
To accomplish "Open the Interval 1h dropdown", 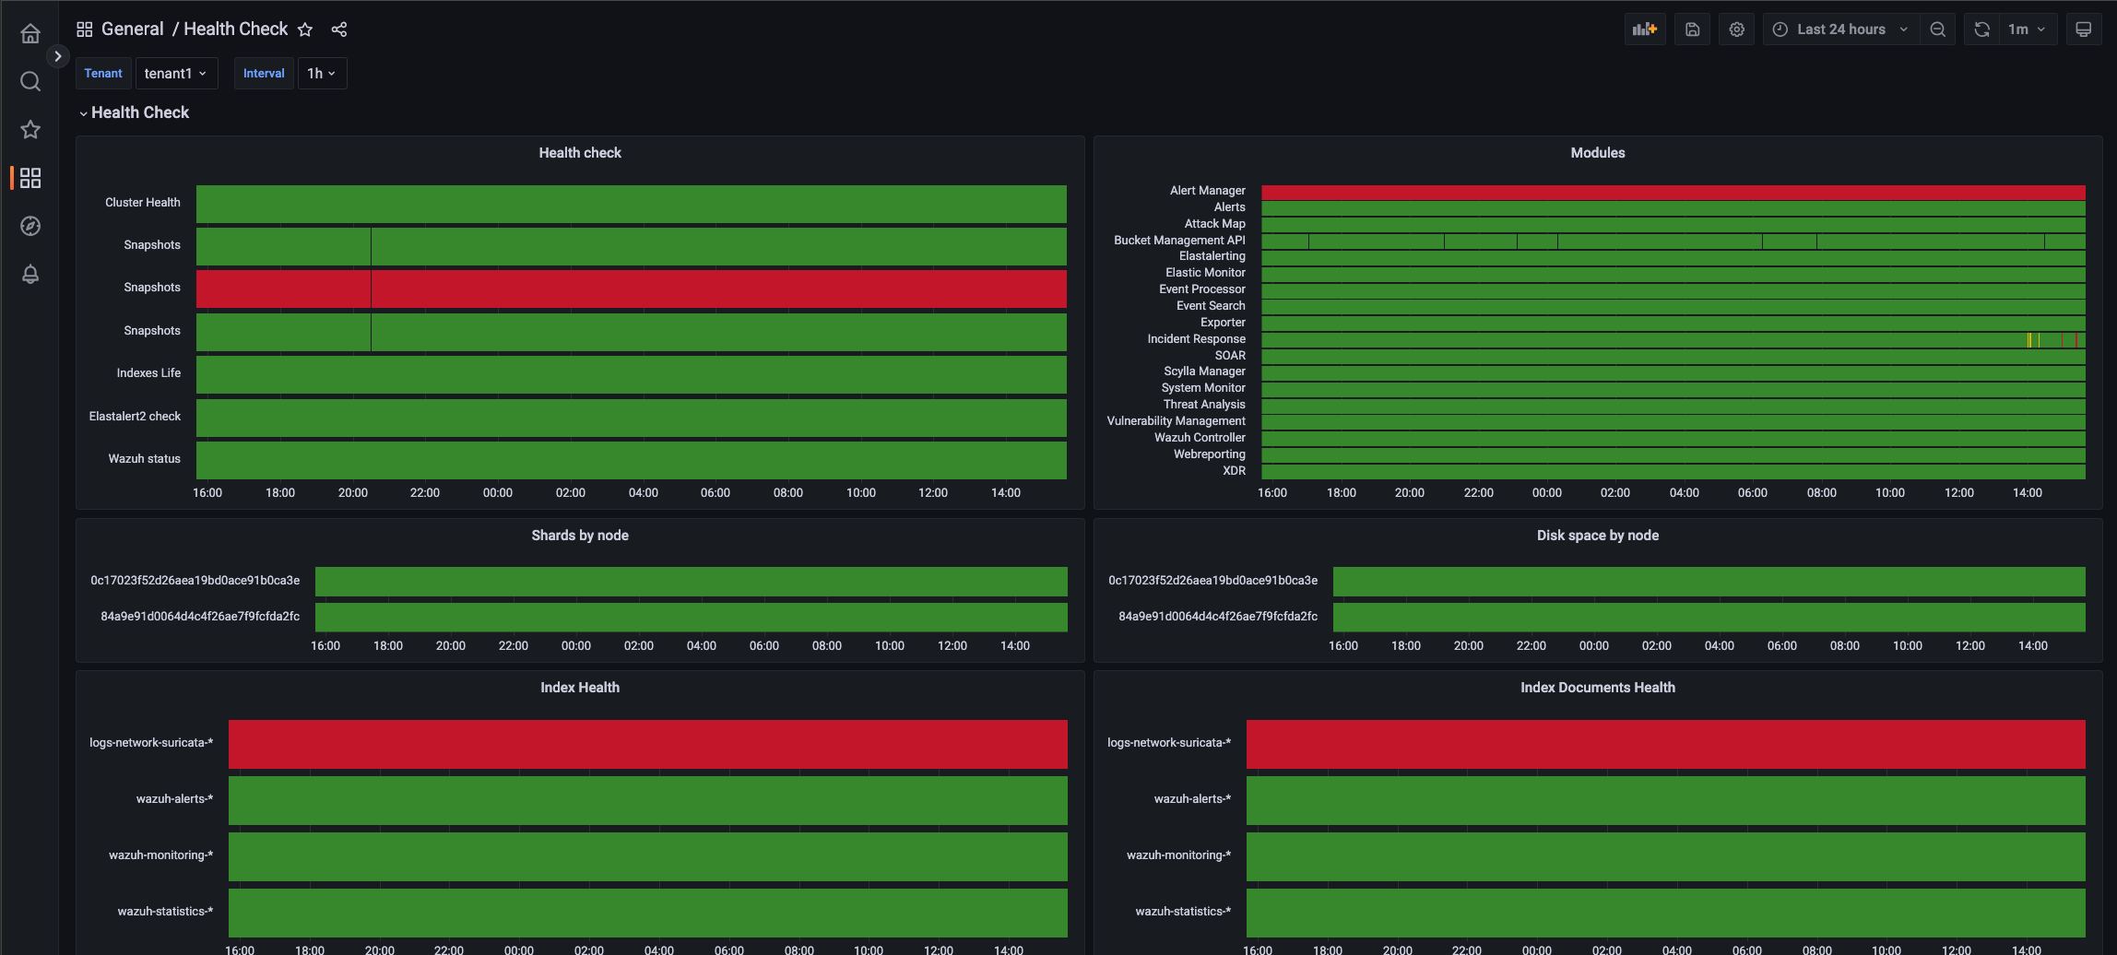I will (322, 74).
